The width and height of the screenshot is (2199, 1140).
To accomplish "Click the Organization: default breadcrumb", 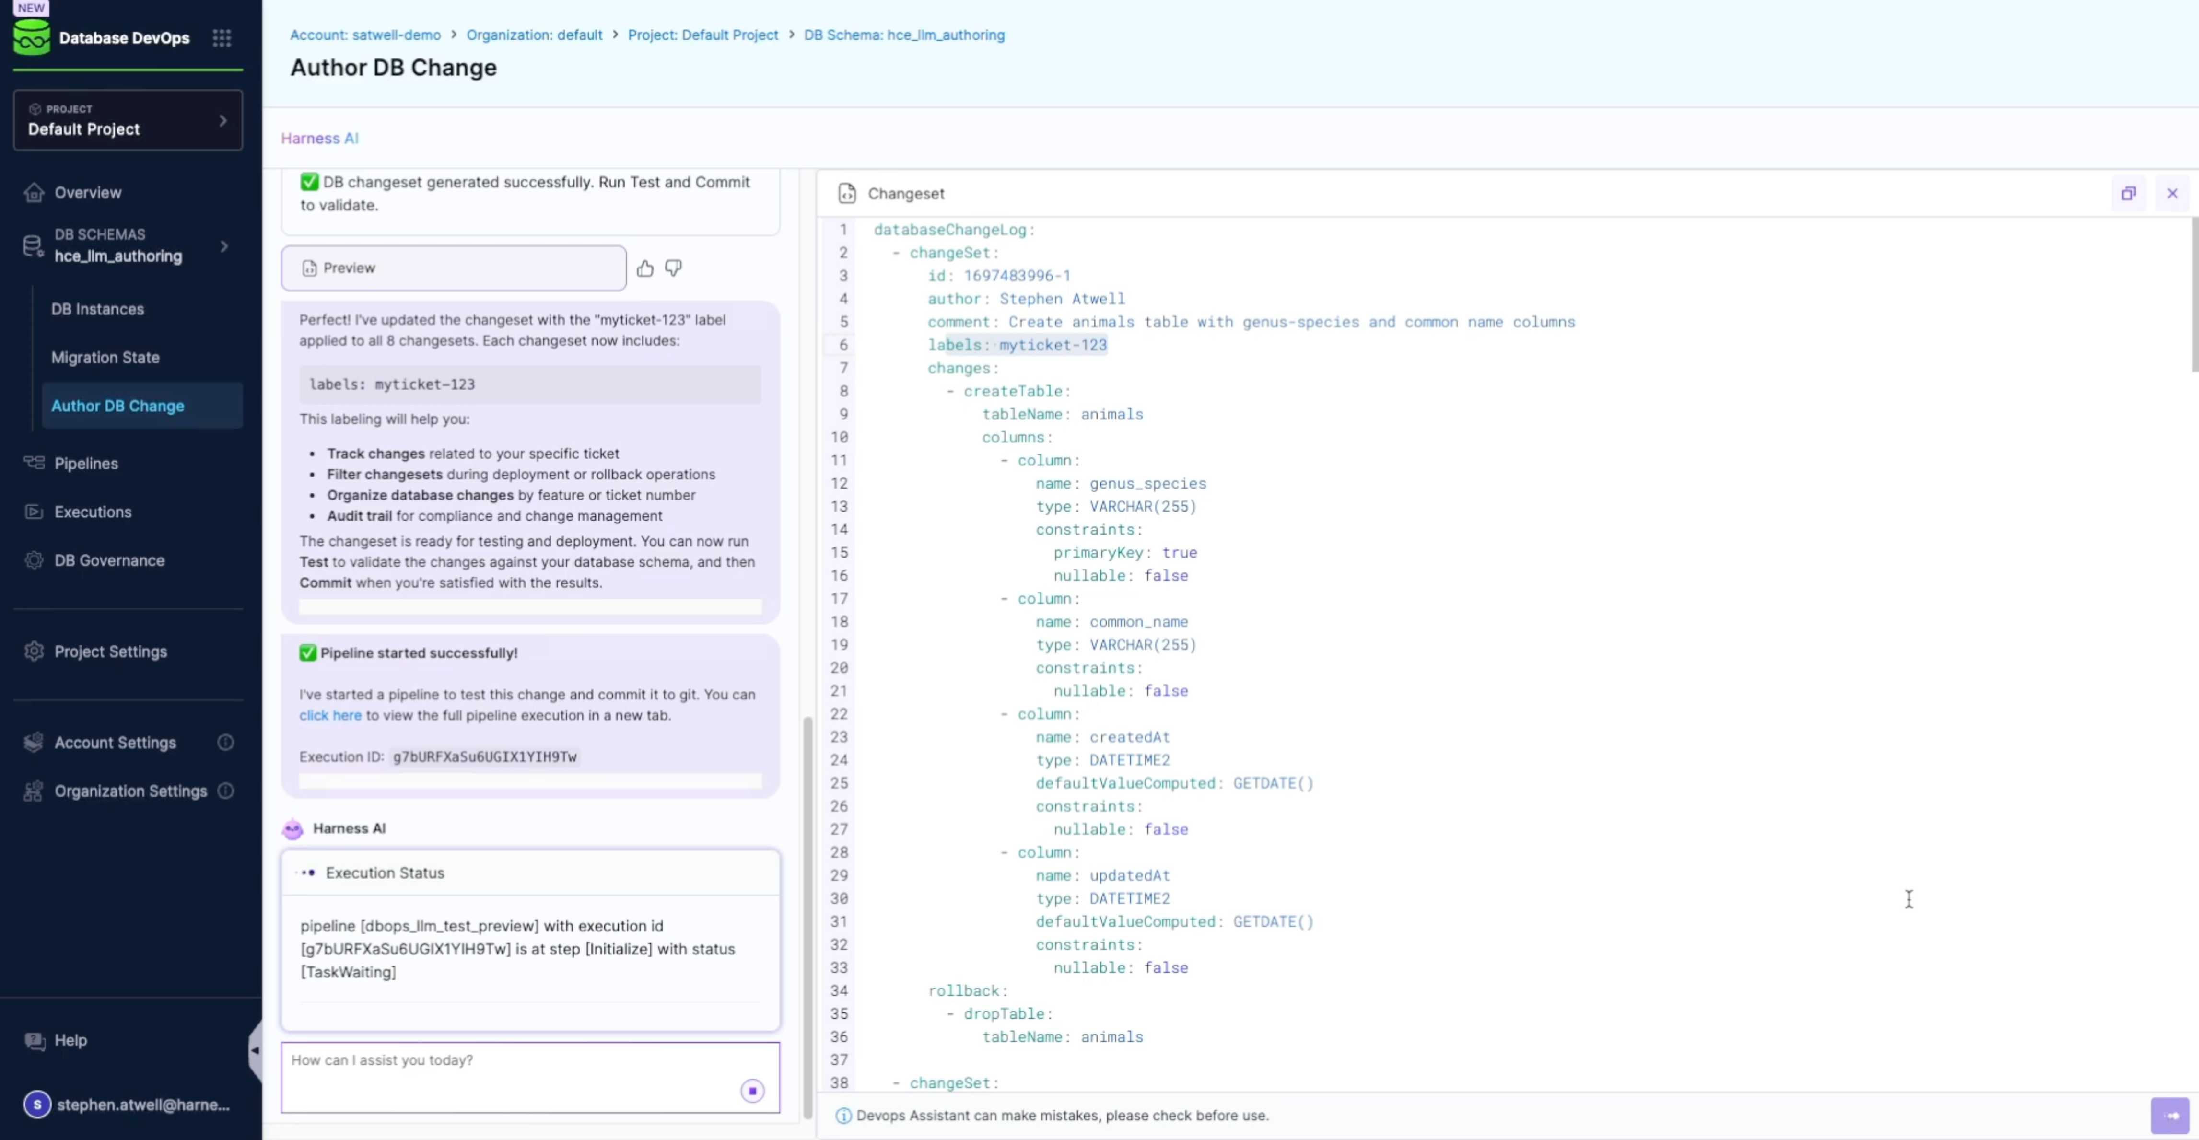I will click(534, 35).
